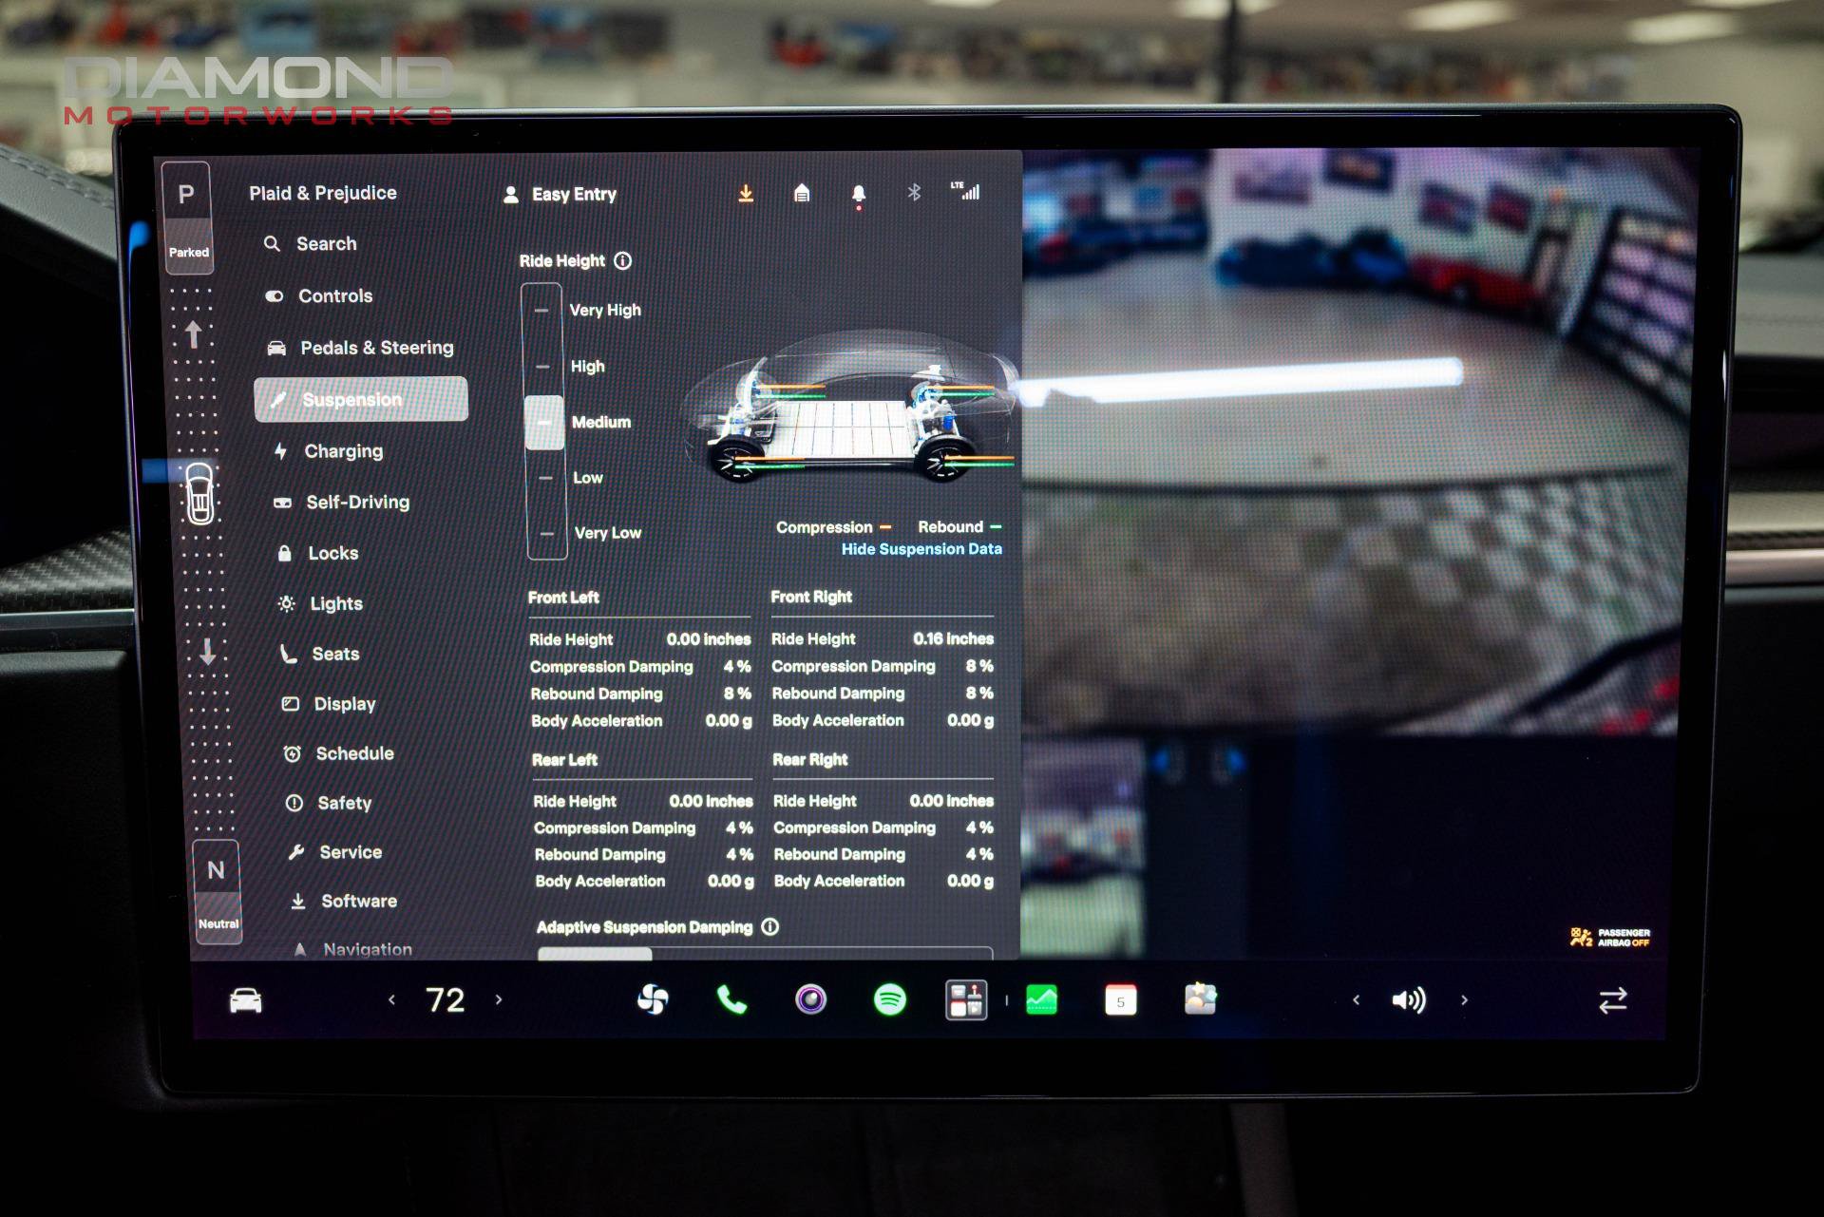Screen dimensions: 1824x1217
Task: Open the Software menu
Action: (343, 901)
